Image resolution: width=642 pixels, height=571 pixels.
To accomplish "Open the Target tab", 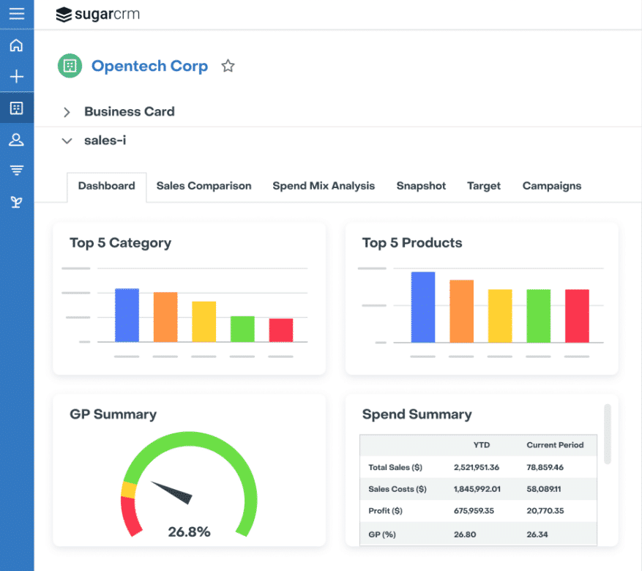I will [x=484, y=186].
